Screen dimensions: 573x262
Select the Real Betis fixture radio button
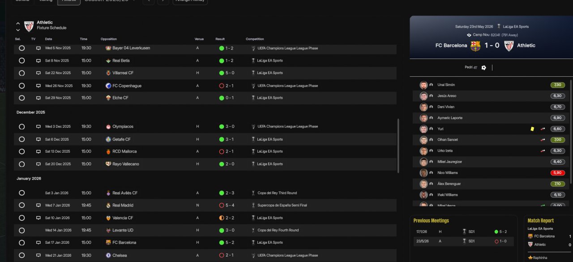pyautogui.click(x=21, y=61)
